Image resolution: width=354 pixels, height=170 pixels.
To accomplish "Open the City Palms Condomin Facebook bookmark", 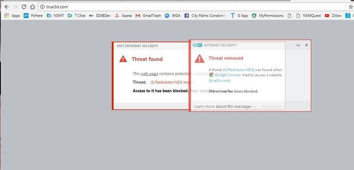I will [205, 15].
